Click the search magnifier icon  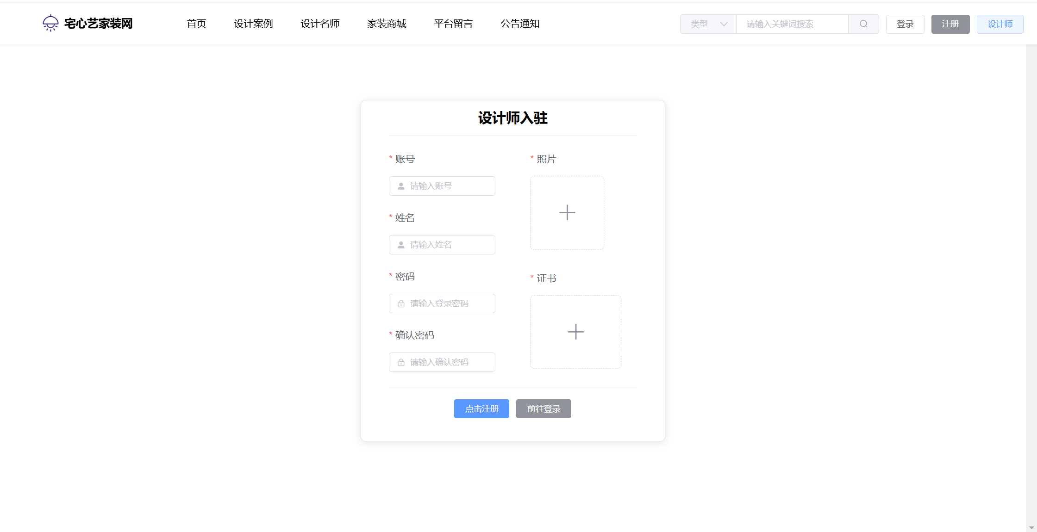click(x=863, y=24)
